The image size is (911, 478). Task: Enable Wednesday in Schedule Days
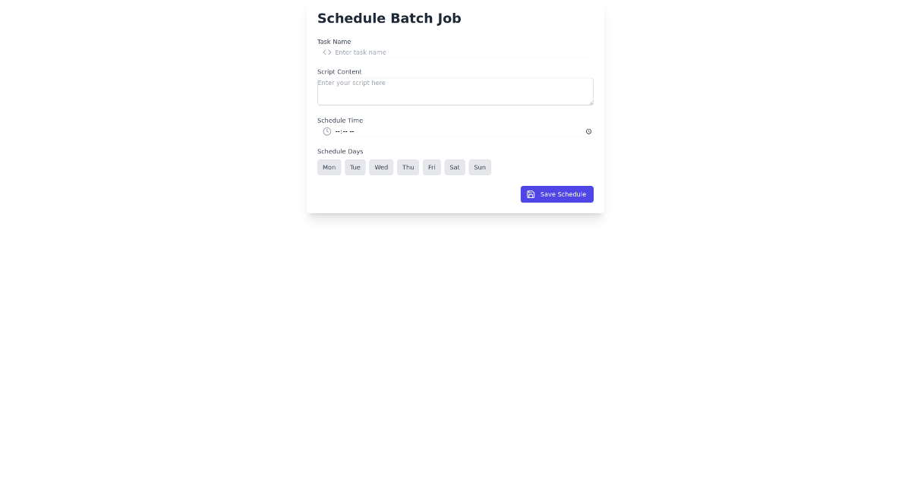(380, 167)
